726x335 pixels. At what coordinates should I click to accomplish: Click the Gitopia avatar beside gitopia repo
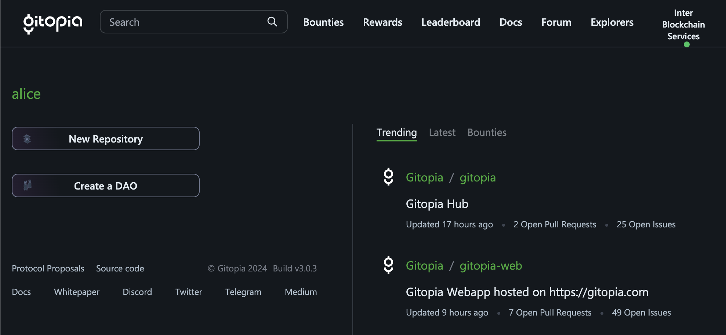coord(388,177)
